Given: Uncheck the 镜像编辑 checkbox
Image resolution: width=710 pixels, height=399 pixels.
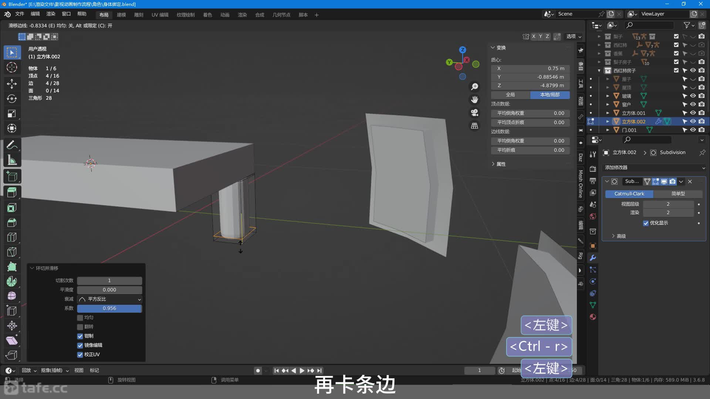Looking at the screenshot, I should [x=80, y=345].
